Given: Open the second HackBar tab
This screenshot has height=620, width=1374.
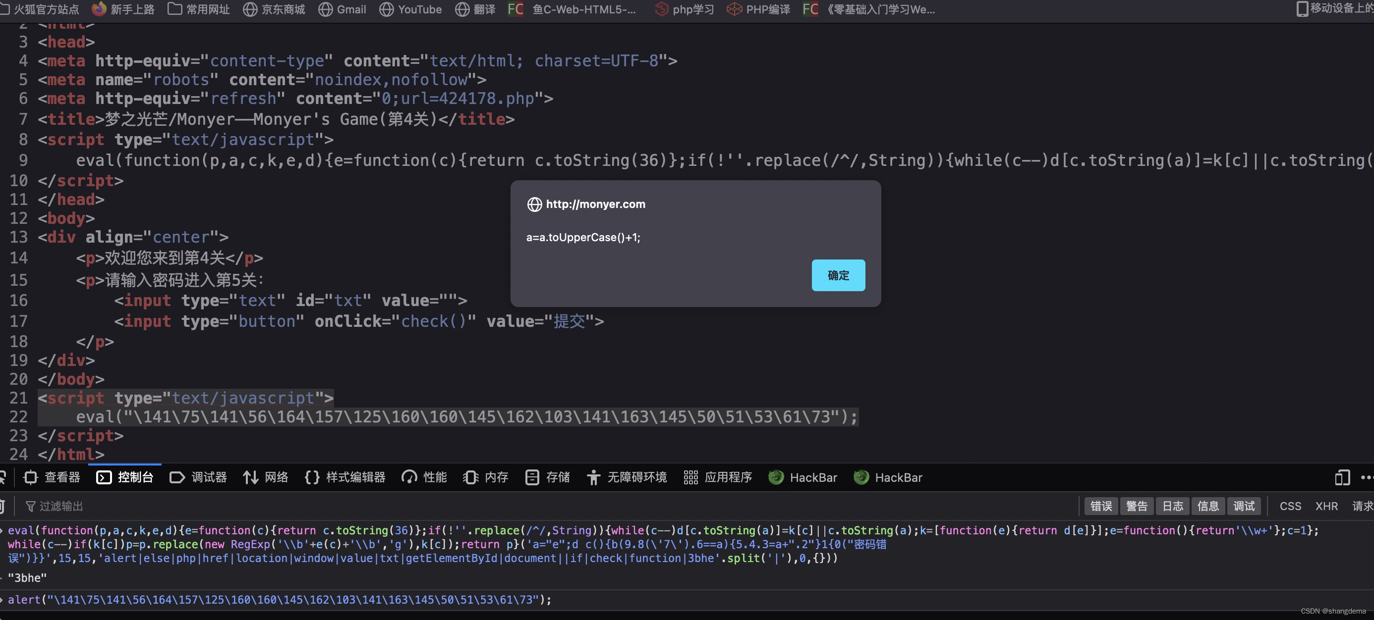Looking at the screenshot, I should coord(888,477).
